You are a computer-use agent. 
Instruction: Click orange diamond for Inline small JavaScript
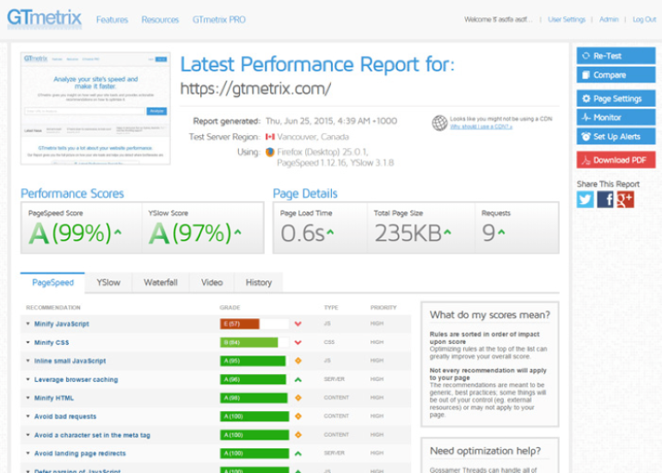[298, 360]
